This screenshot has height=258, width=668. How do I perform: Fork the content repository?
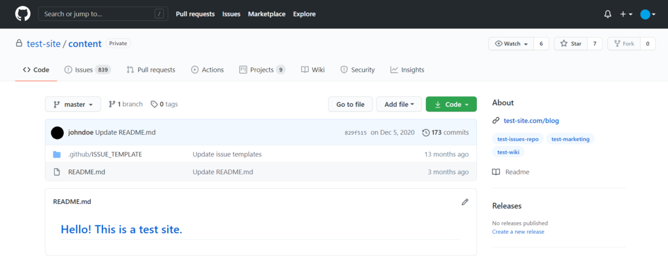click(624, 44)
